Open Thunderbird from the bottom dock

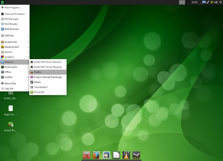pos(106,155)
